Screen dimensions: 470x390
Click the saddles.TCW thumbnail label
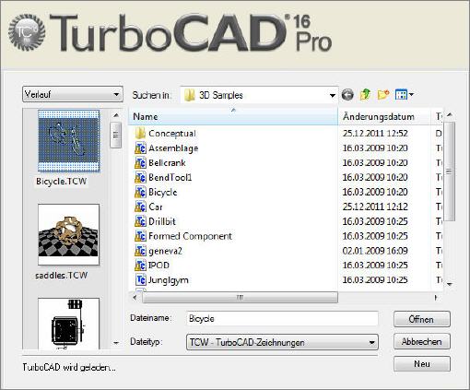pyautogui.click(x=62, y=275)
